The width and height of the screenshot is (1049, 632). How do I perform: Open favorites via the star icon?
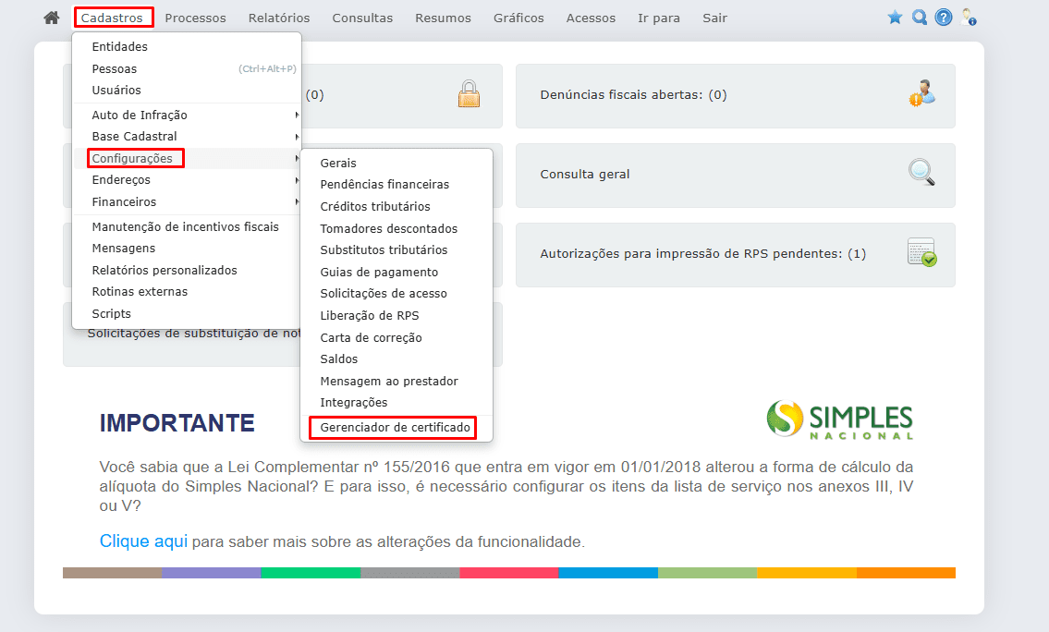894,16
